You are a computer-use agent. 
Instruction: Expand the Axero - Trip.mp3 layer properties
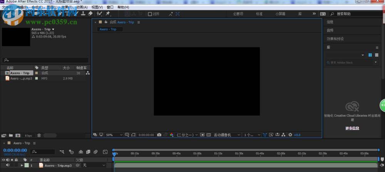(x=22, y=165)
